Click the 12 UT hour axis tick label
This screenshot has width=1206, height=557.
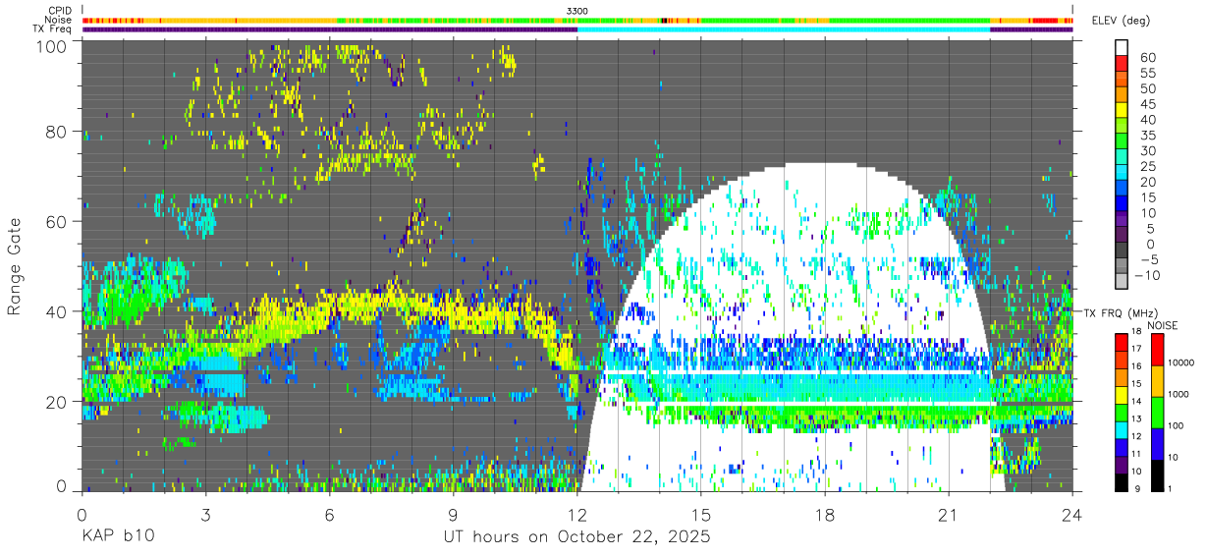tap(577, 514)
